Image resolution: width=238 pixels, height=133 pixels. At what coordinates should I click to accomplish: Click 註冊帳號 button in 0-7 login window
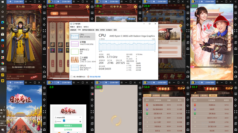[68, 130]
